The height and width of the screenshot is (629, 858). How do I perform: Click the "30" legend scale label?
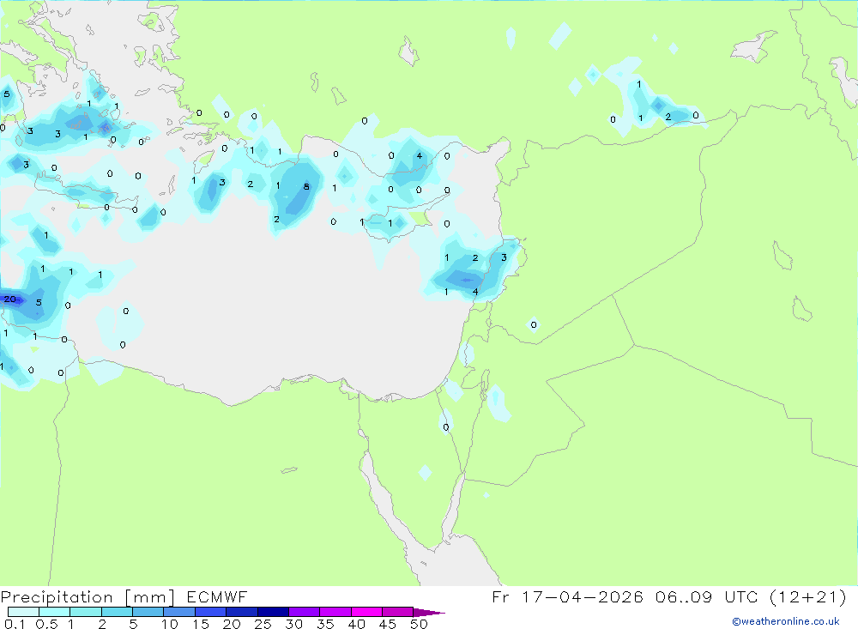pos(293,624)
